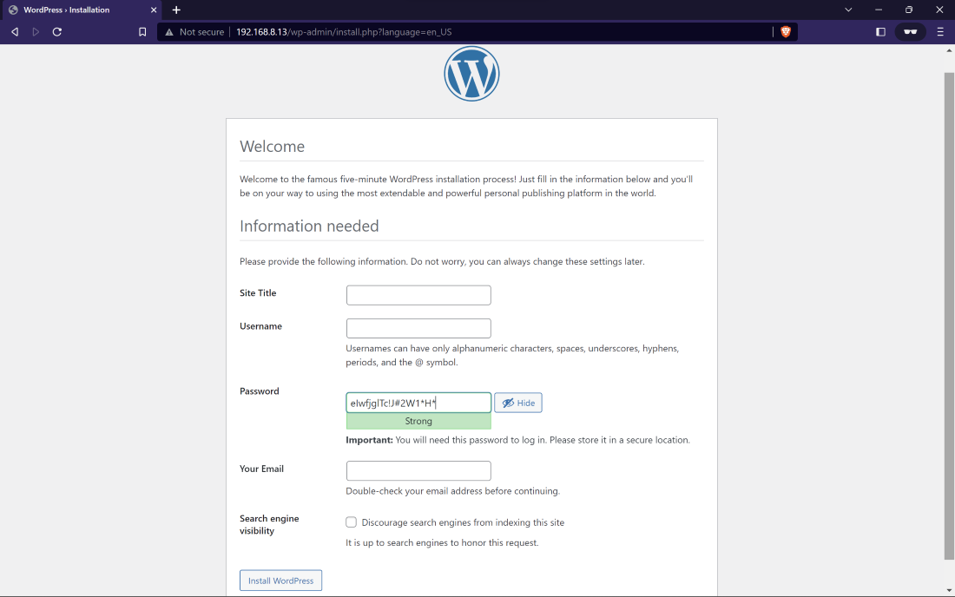Focus the Site Title field
The image size is (955, 597).
[x=418, y=295]
